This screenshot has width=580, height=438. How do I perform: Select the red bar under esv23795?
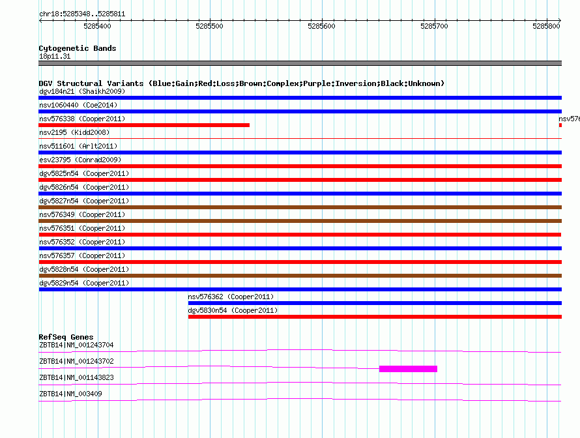pos(300,166)
